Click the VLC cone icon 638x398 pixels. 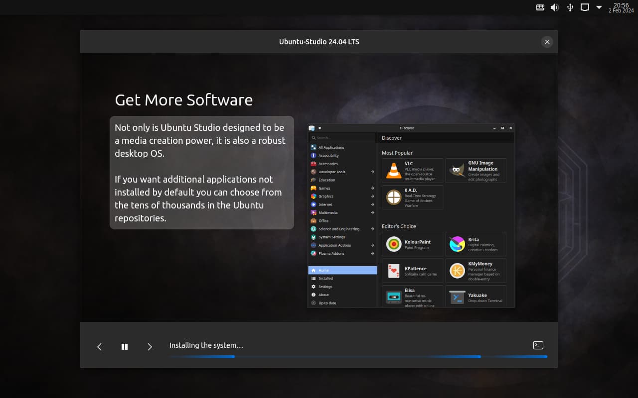[x=394, y=171]
